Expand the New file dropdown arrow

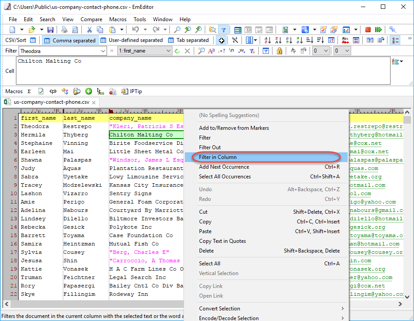pos(22,30)
